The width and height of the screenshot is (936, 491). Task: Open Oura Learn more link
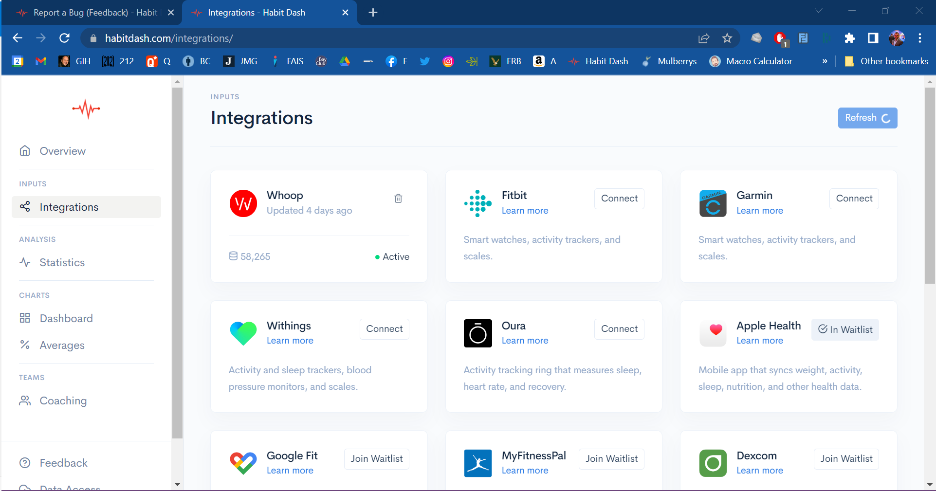525,341
